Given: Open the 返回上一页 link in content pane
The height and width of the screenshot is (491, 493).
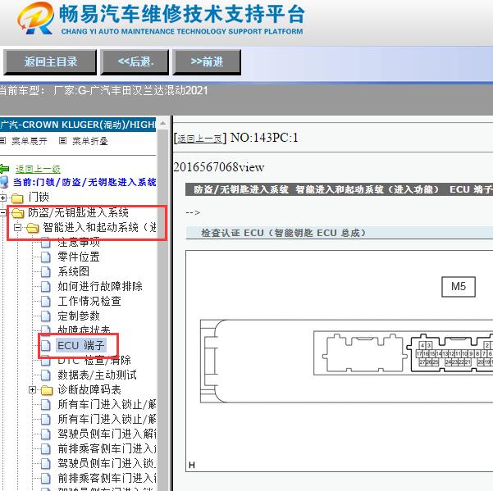Looking at the screenshot, I should pyautogui.click(x=200, y=139).
